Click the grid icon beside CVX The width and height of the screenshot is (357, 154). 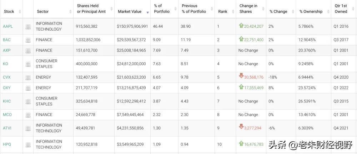(28, 78)
